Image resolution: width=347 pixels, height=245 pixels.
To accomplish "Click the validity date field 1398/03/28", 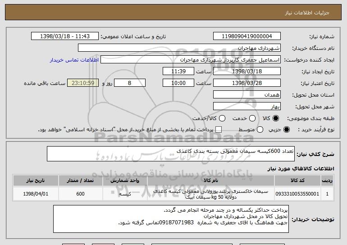I will click(247, 83).
